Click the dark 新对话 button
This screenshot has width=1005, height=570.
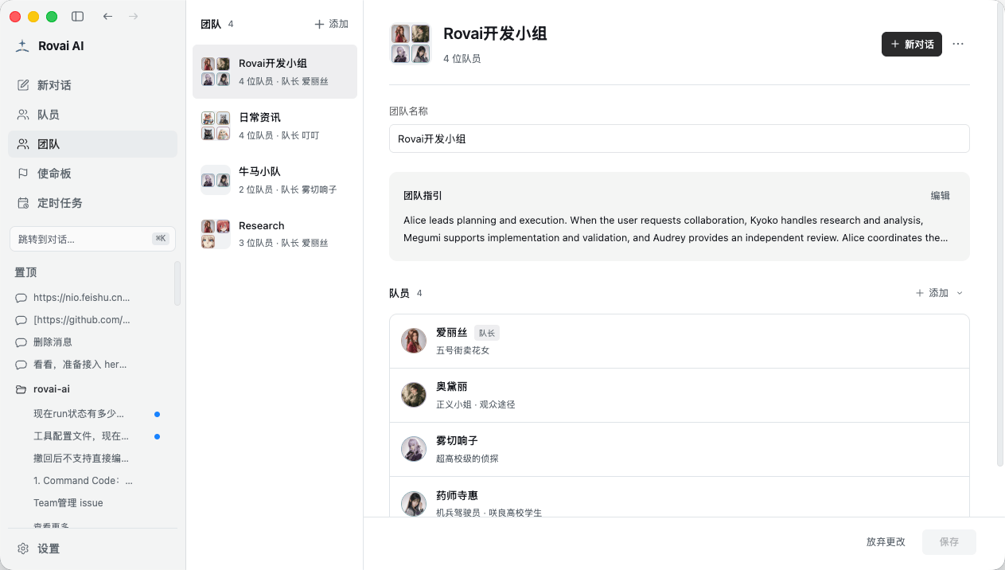pos(912,44)
